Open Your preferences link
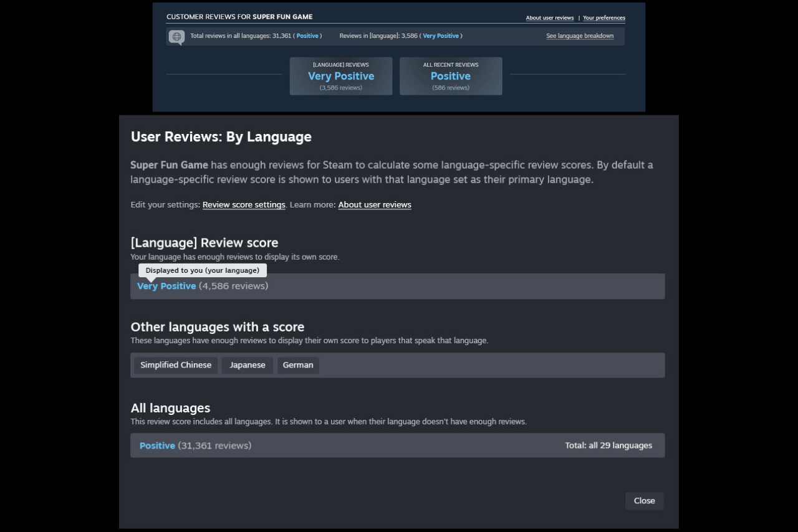This screenshot has height=532, width=798. pyautogui.click(x=603, y=18)
